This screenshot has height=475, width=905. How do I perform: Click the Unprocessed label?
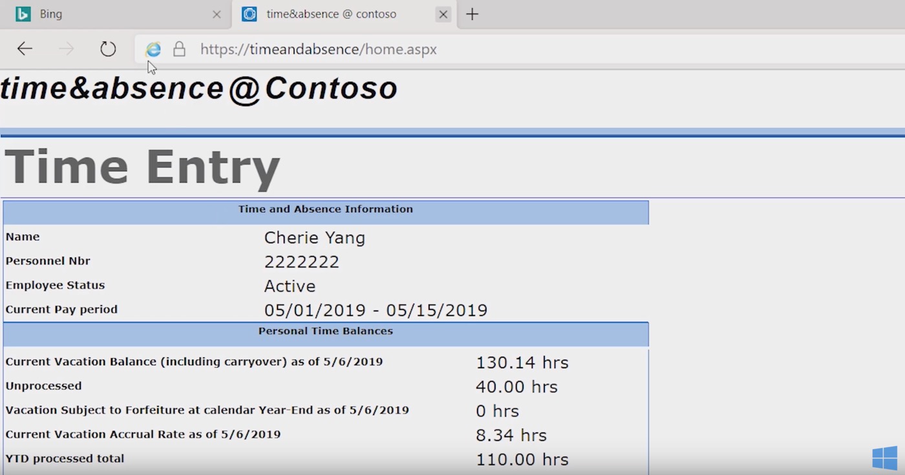tap(43, 386)
